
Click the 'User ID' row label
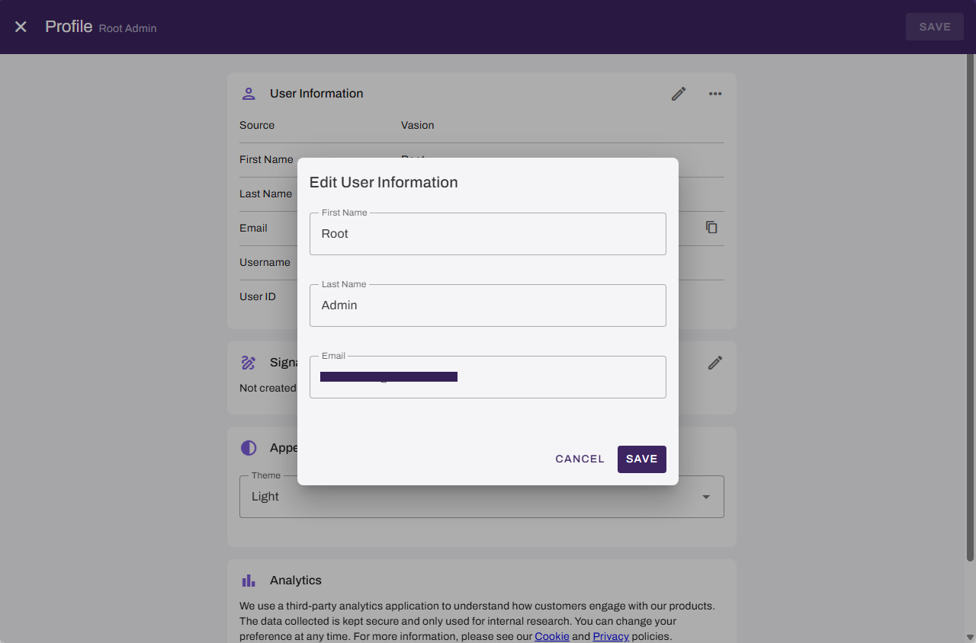258,296
